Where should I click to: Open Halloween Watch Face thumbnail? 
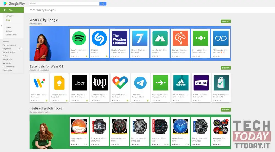pos(221,127)
